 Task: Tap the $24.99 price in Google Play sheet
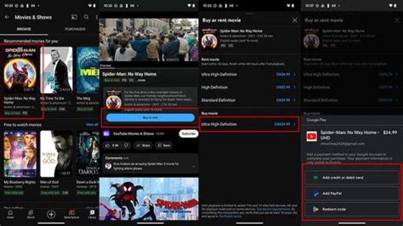pos(390,133)
